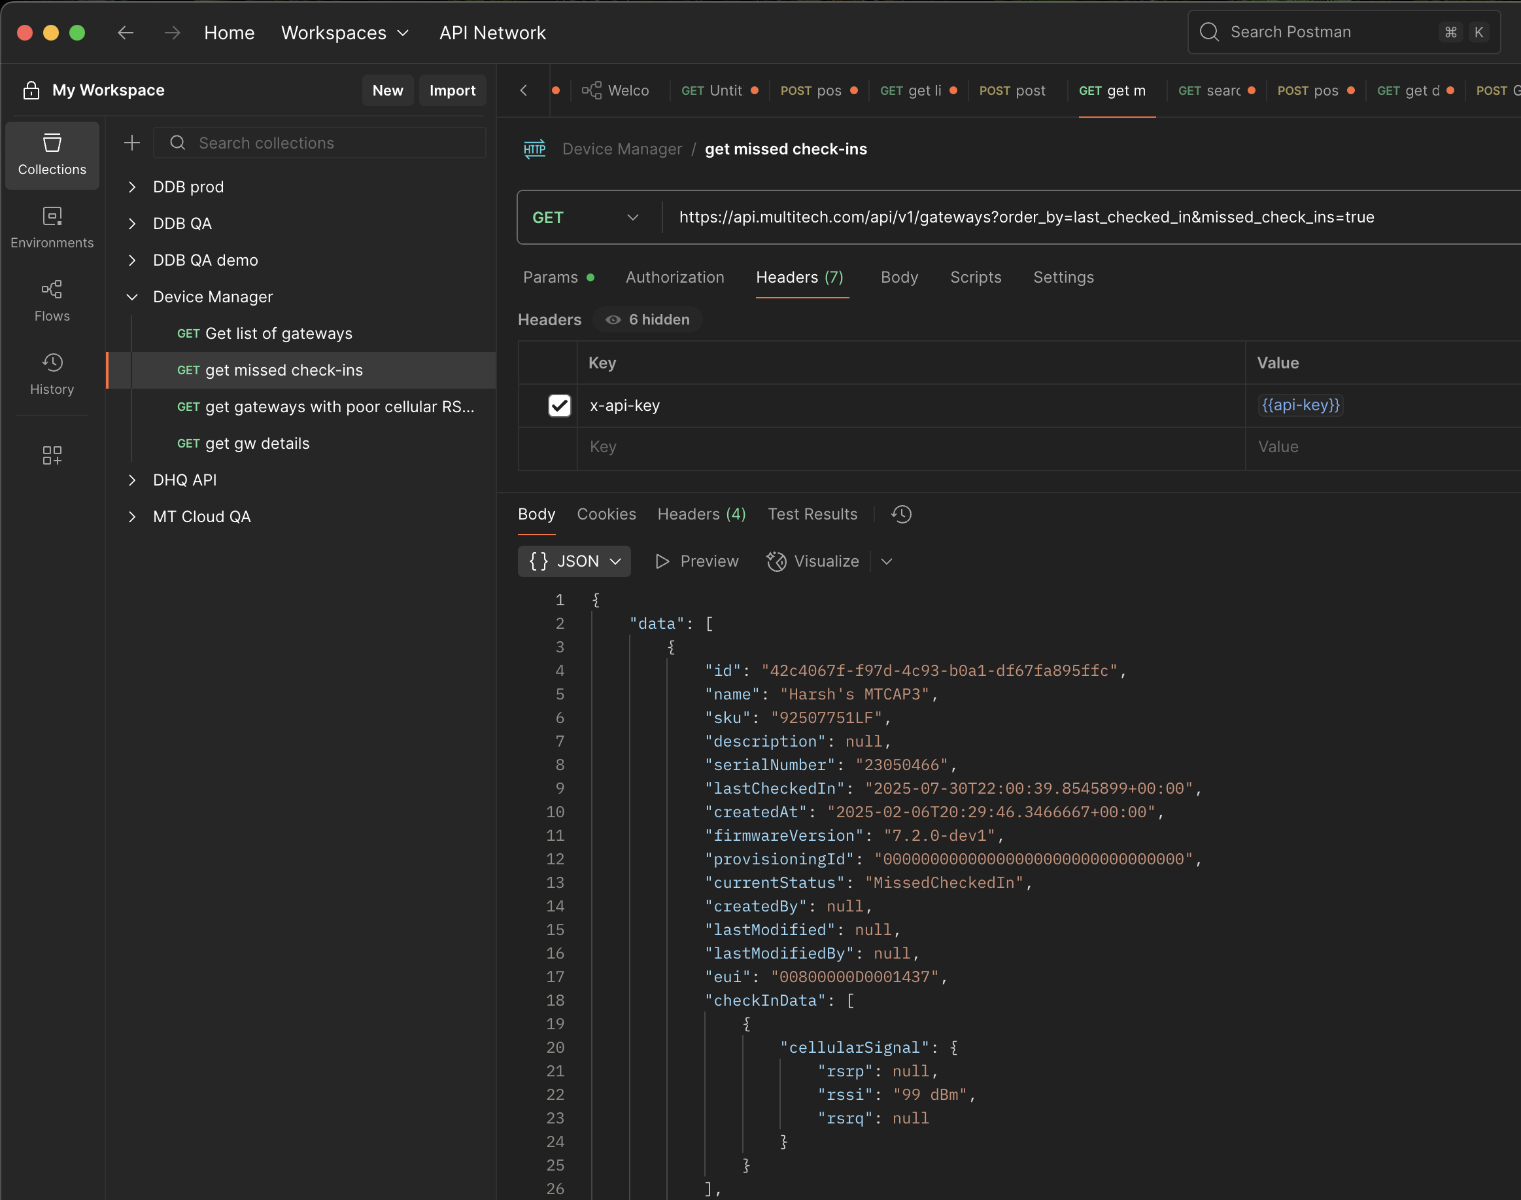Switch to the request Body tab
1521x1200 pixels.
pyautogui.click(x=900, y=277)
